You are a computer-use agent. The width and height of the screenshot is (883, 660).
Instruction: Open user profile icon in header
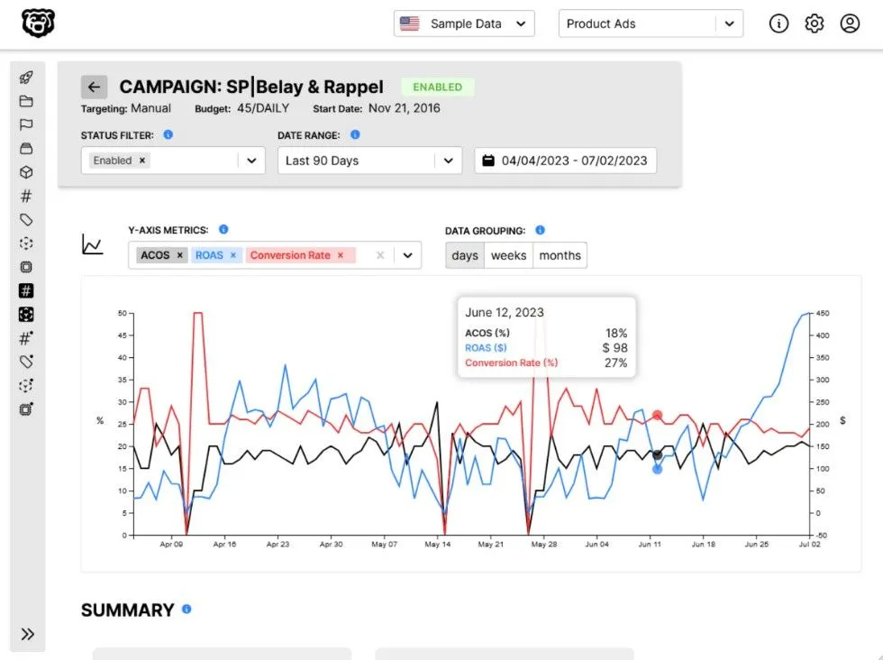click(x=850, y=23)
